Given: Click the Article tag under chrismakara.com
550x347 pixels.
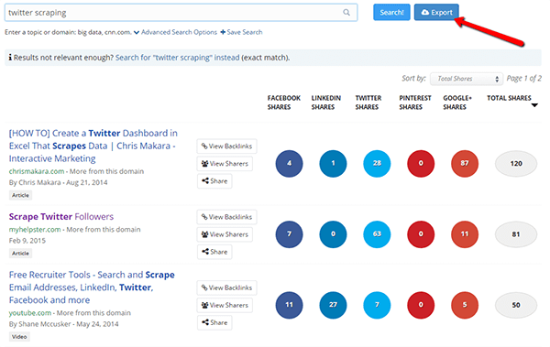Looking at the screenshot, I should tap(20, 195).
